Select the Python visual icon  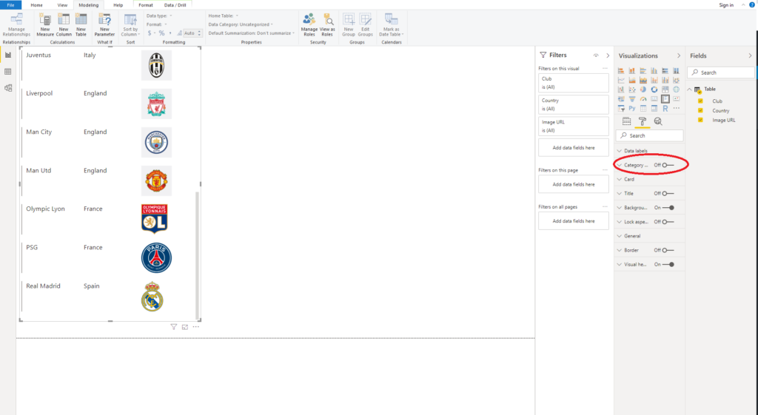coord(632,108)
